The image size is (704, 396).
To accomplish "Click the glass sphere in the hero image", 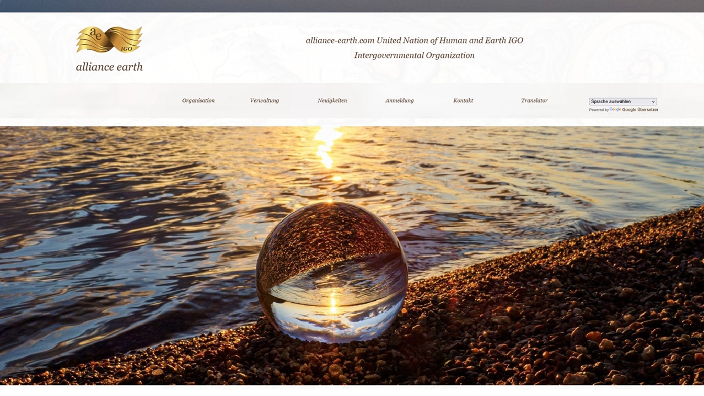I will click(332, 271).
